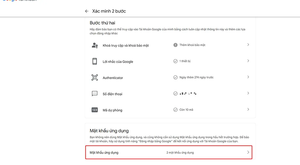Image resolution: width=300 pixels, height=165 pixels.
Task: Click the QR code icon for Authenticator
Action: pos(95,78)
